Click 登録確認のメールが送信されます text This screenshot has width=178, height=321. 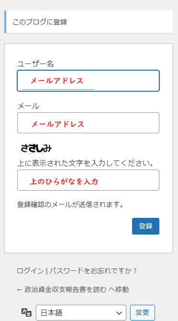coord(70,204)
